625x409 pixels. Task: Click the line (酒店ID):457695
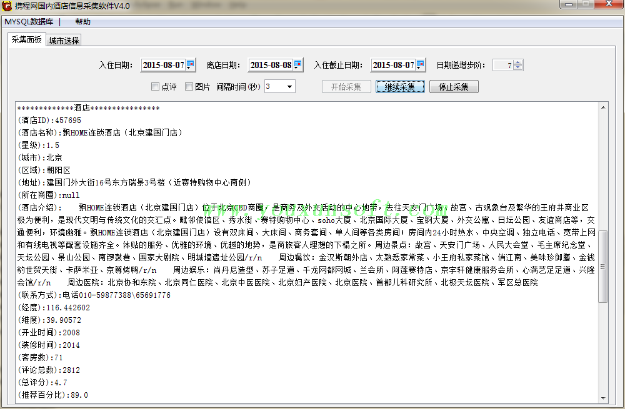pos(49,121)
